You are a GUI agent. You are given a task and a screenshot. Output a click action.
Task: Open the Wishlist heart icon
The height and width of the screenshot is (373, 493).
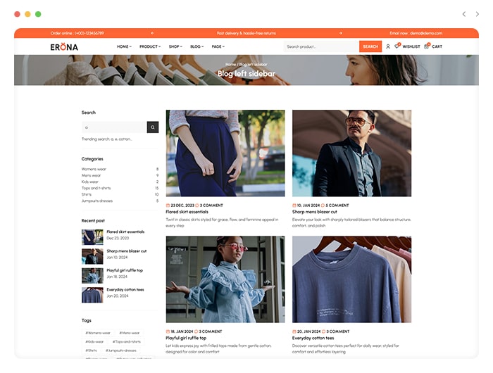pos(398,46)
